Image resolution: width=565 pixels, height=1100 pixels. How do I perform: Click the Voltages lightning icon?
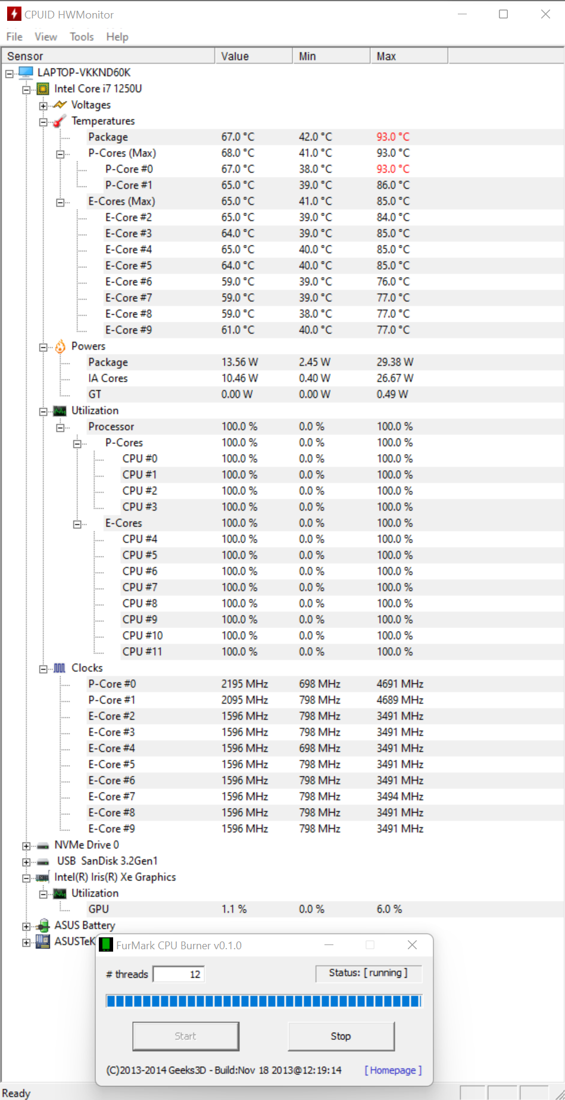(60, 105)
